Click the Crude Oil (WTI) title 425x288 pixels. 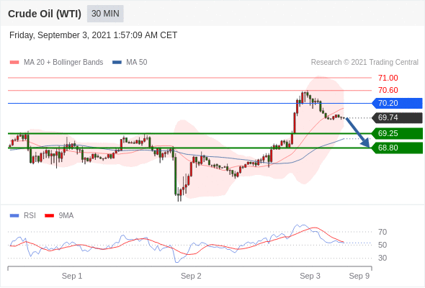pos(45,14)
